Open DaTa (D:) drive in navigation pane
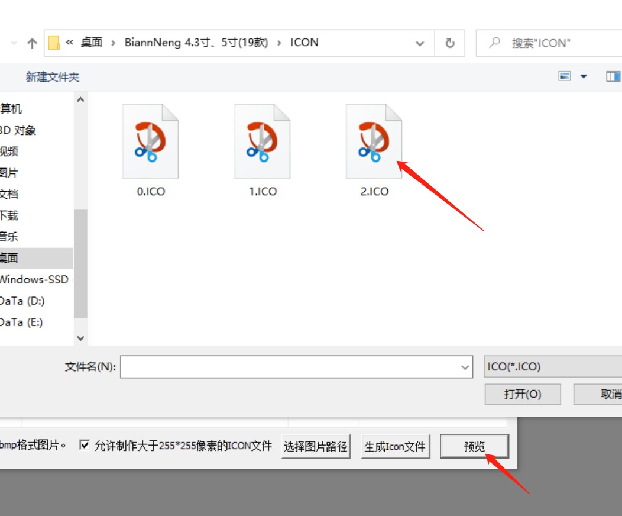This screenshot has width=622, height=516. (22, 301)
